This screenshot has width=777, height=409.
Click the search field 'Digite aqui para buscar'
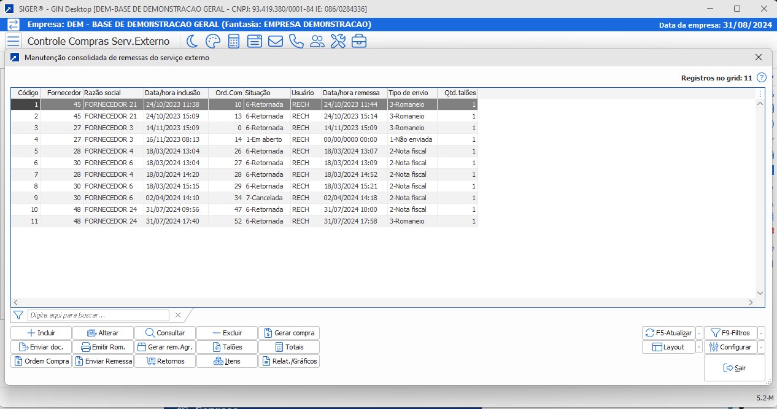click(x=98, y=315)
